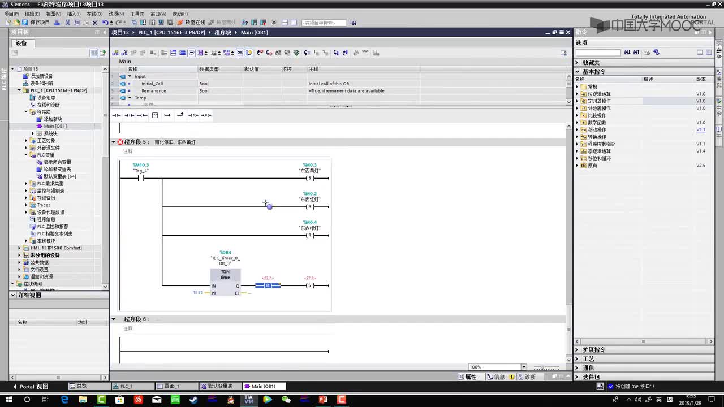Click insert network icon in editor toolbar
724x407 pixels.
pyautogui.click(x=115, y=53)
